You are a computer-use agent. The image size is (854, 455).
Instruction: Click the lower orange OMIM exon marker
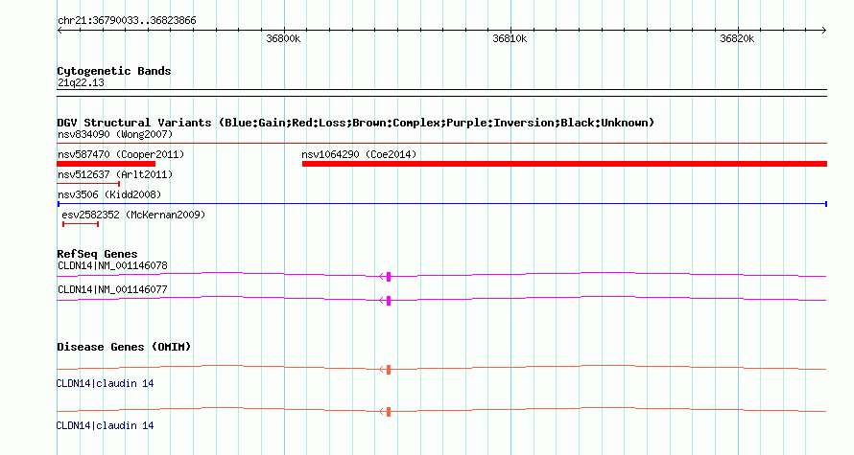(x=389, y=412)
